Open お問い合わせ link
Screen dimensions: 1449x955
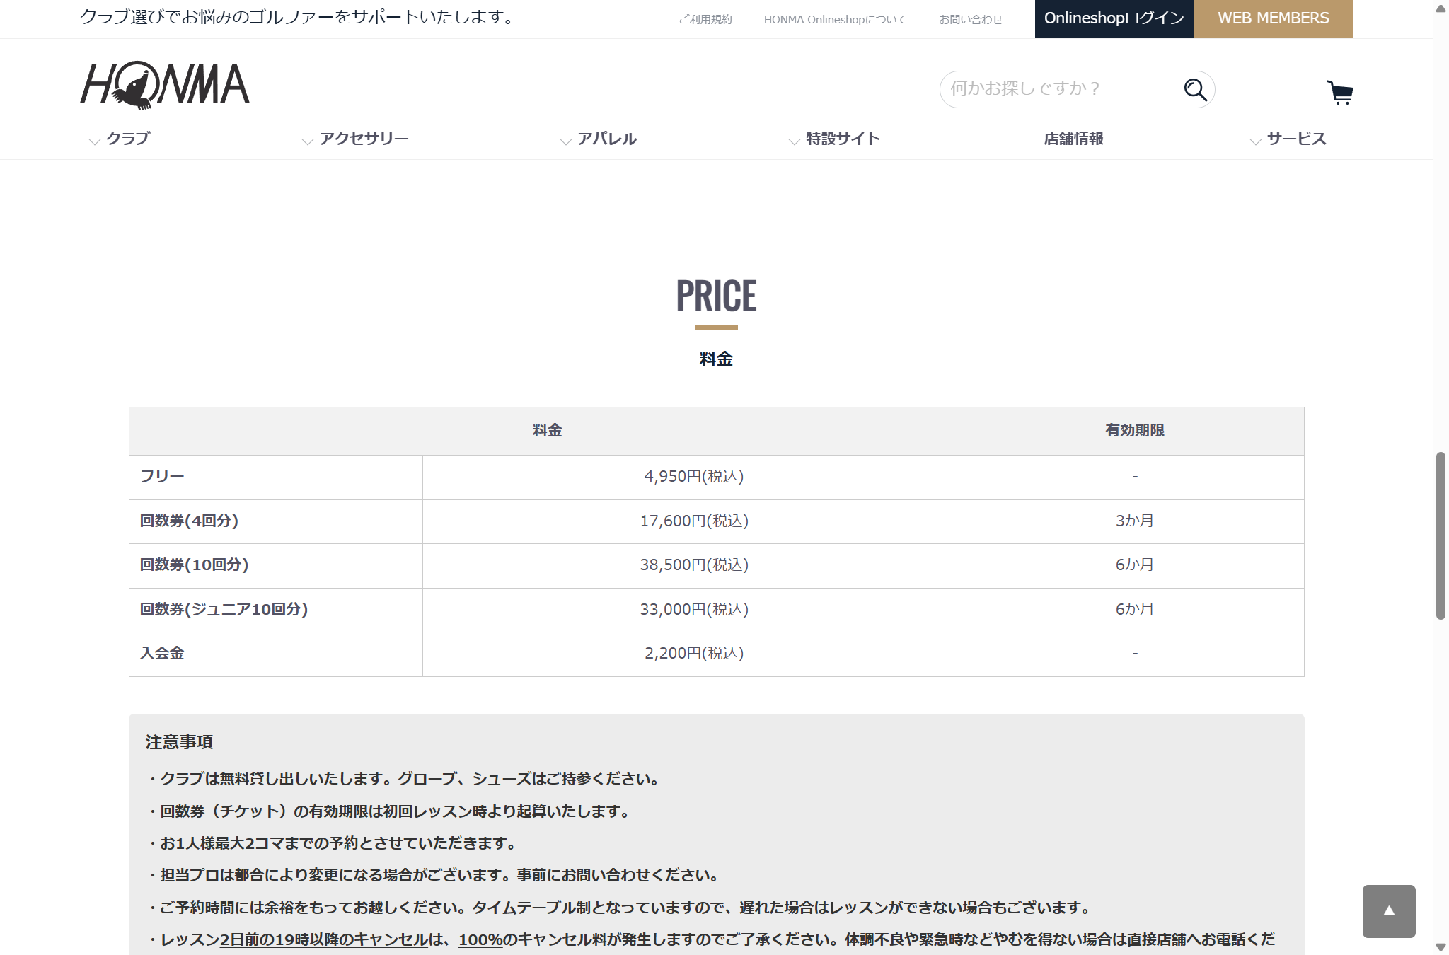971,19
